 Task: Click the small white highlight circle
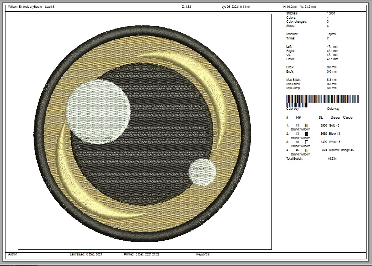coord(202,171)
